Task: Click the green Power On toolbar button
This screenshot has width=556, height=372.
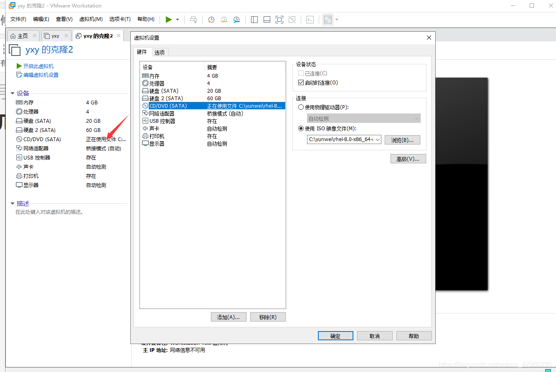Action: click(169, 20)
